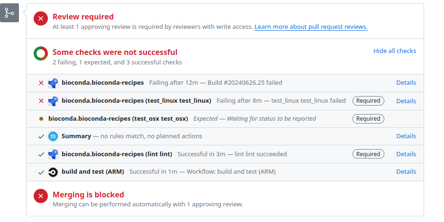Click the Azure Pipelines icon on test_linux row
The height and width of the screenshot is (222, 444).
pyautogui.click(x=53, y=101)
